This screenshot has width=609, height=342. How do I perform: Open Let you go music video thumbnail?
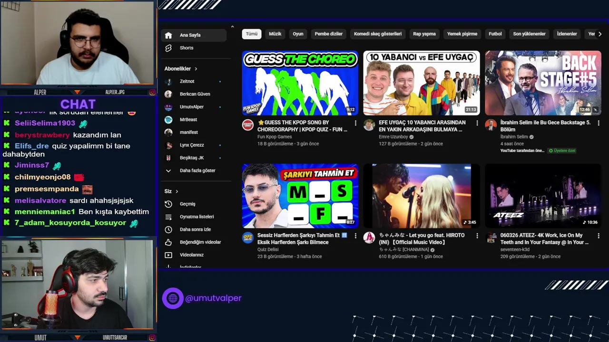[x=422, y=196]
